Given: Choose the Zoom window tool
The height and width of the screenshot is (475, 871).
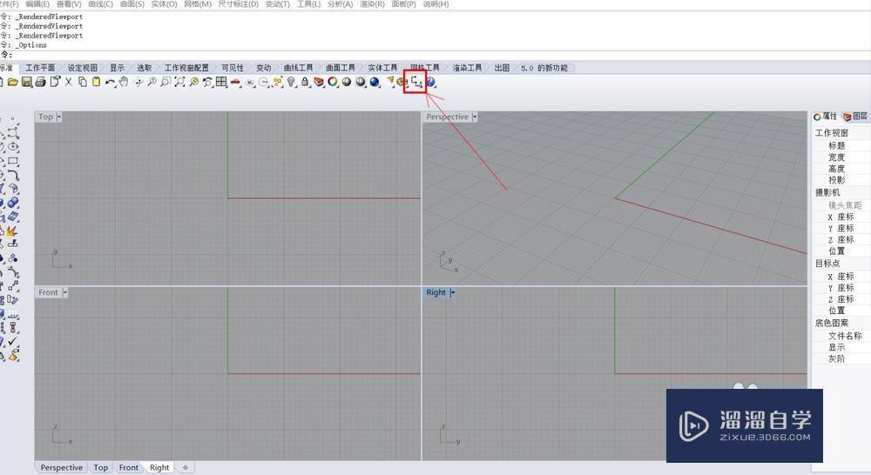Looking at the screenshot, I should [x=165, y=82].
